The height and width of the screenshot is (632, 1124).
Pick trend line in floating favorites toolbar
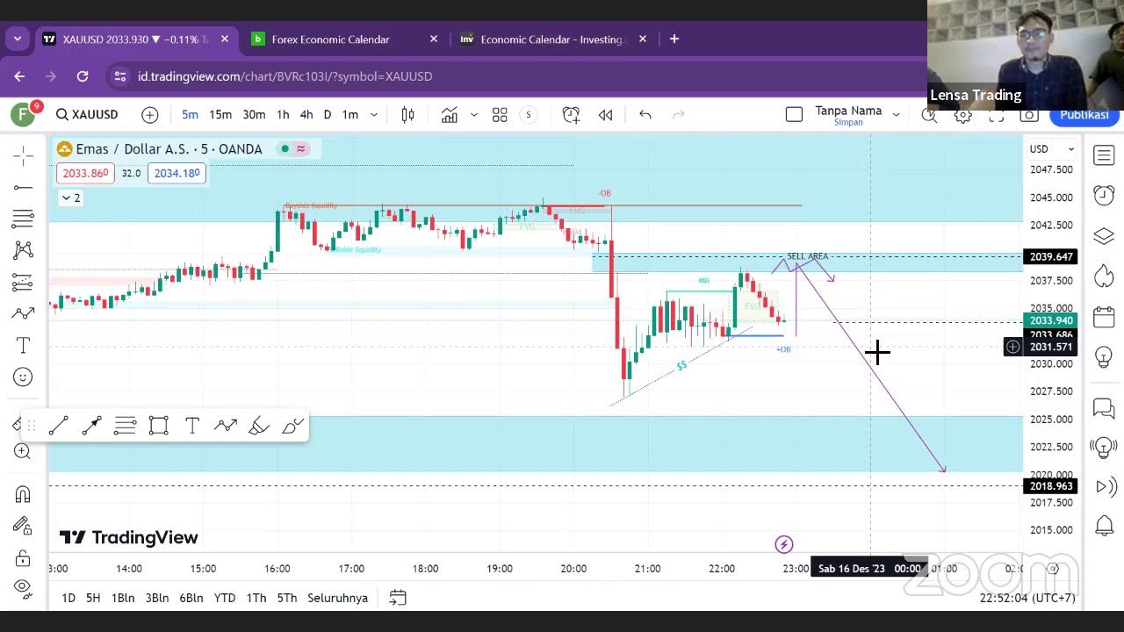tap(58, 426)
